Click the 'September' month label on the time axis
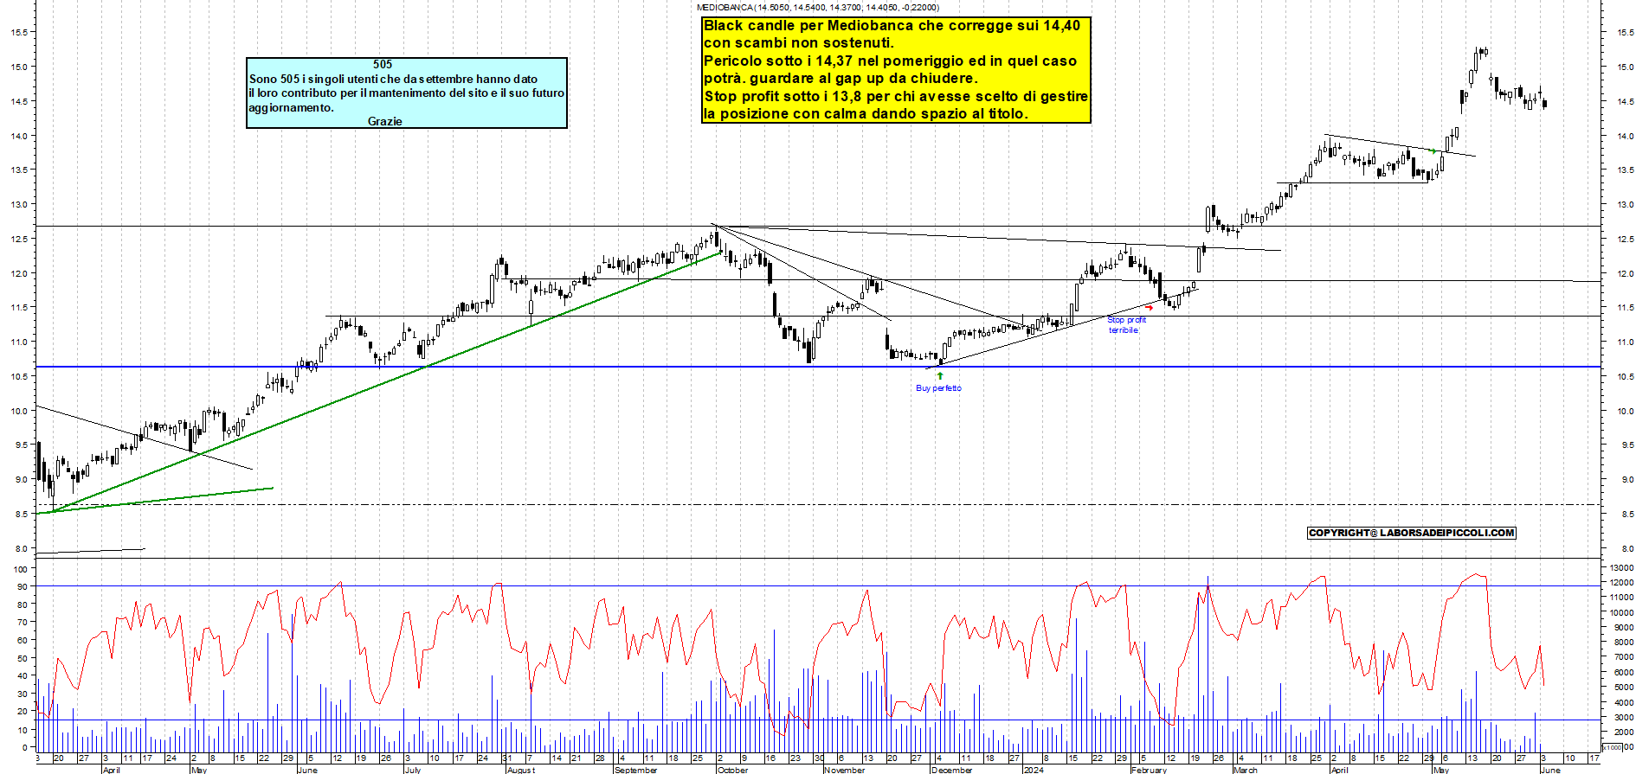1636x774 pixels. [636, 770]
